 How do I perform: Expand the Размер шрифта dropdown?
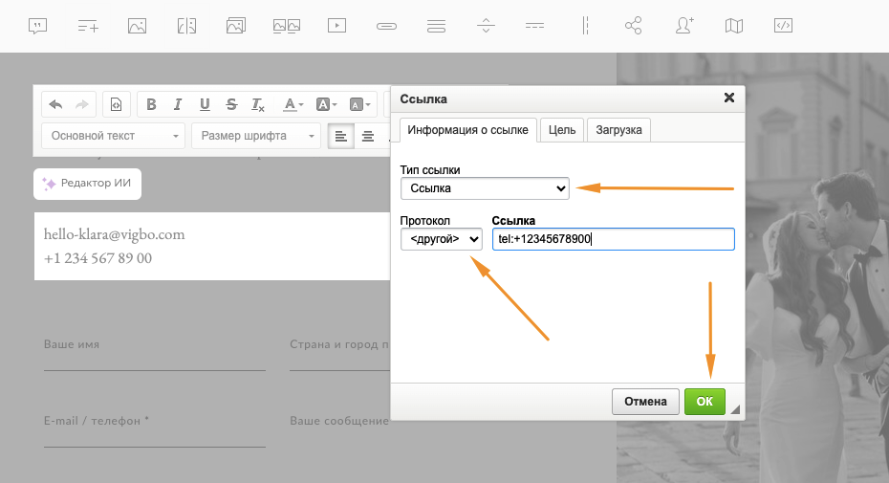[x=256, y=136]
